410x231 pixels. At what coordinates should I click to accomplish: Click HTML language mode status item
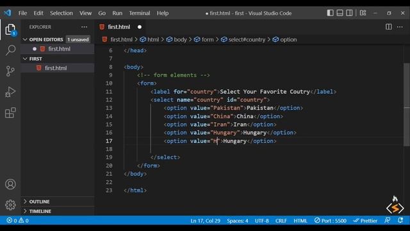pos(300,221)
